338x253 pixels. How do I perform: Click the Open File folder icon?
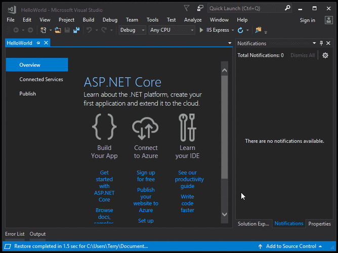click(x=58, y=30)
